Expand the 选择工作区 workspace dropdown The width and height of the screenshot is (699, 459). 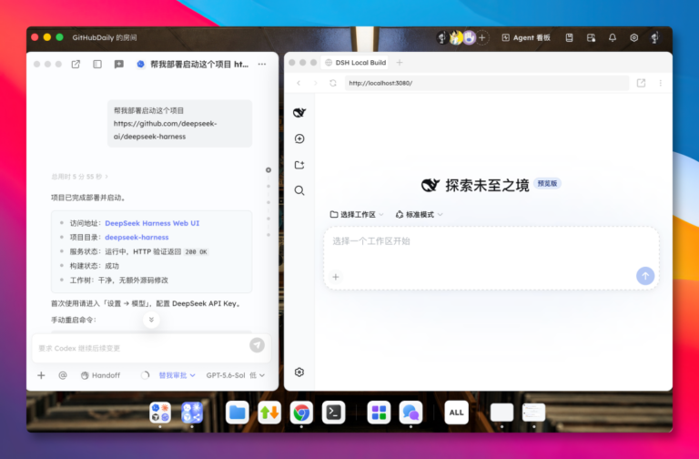pos(357,215)
